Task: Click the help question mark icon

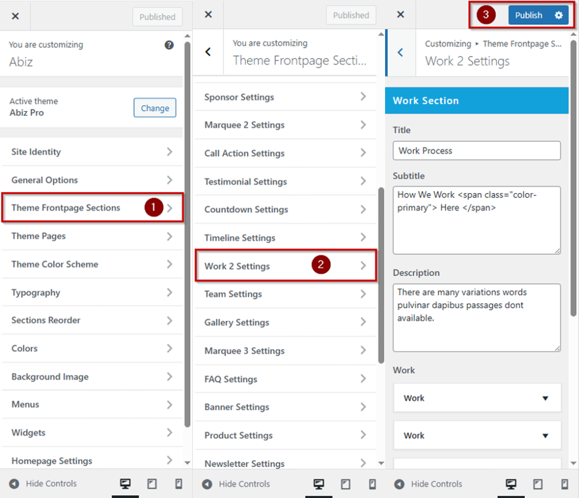Action: click(169, 45)
